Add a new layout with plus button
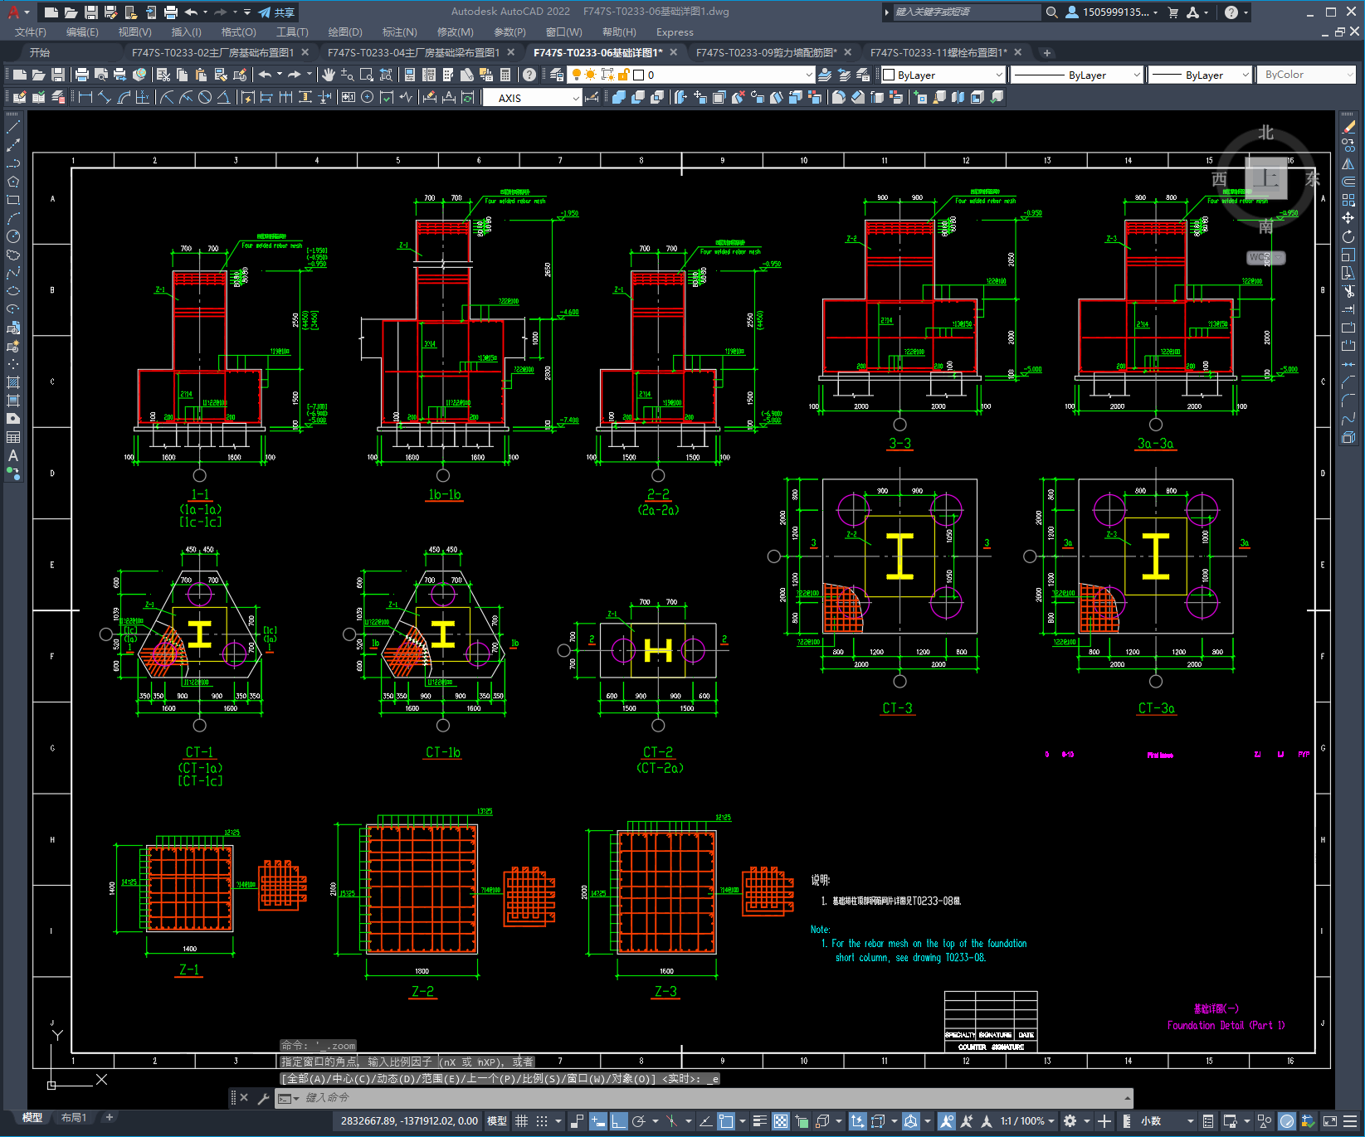1365x1137 pixels. point(109,1118)
